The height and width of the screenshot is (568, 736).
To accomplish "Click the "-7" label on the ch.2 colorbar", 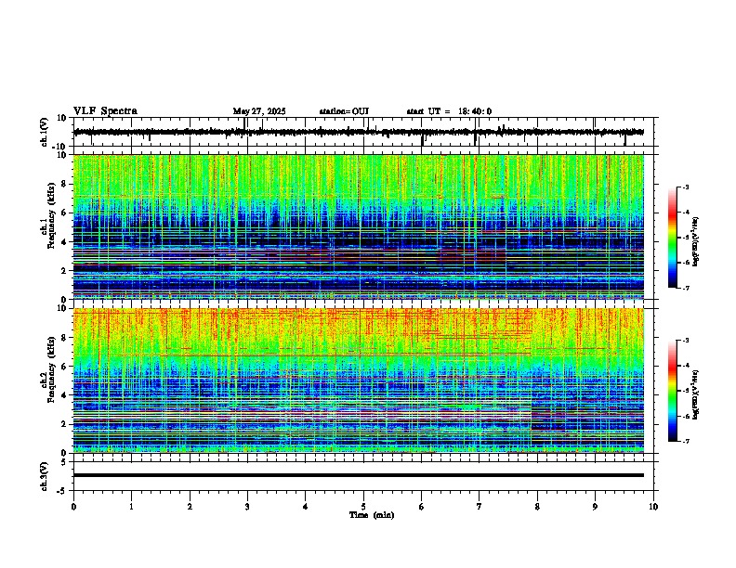I will 685,441.
